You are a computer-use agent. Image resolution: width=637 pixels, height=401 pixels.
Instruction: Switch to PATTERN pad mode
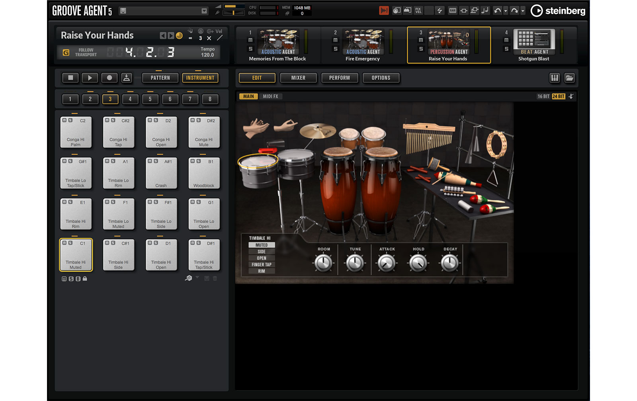pyautogui.click(x=160, y=78)
